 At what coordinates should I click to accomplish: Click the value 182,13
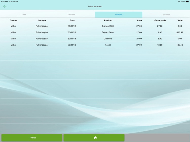coord(180,45)
